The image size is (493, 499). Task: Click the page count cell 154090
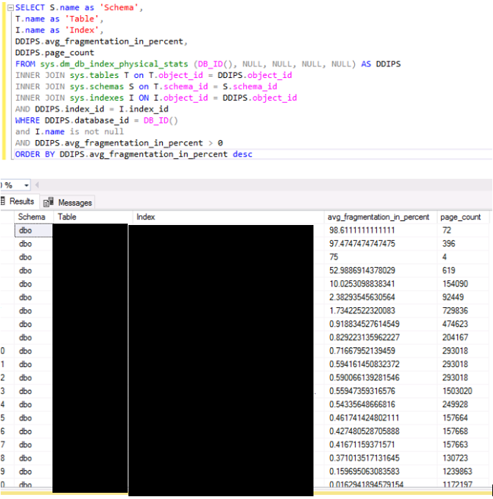click(456, 284)
